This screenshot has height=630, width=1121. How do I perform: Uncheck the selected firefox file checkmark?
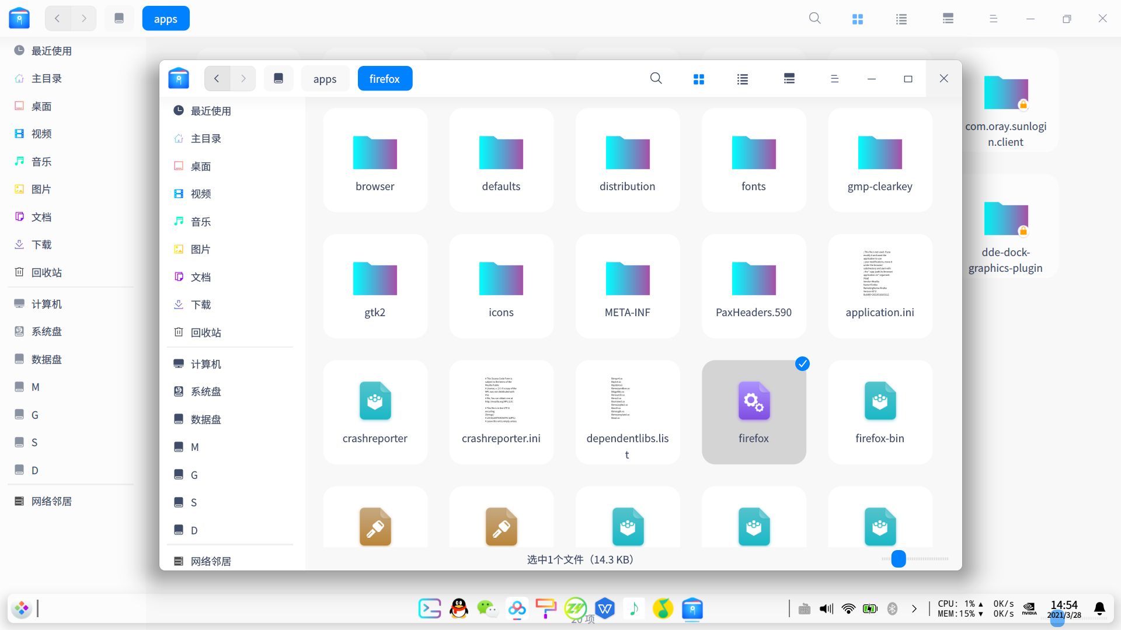(x=802, y=364)
